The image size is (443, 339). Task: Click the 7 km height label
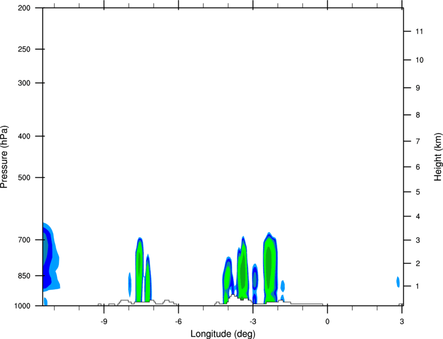point(417,141)
